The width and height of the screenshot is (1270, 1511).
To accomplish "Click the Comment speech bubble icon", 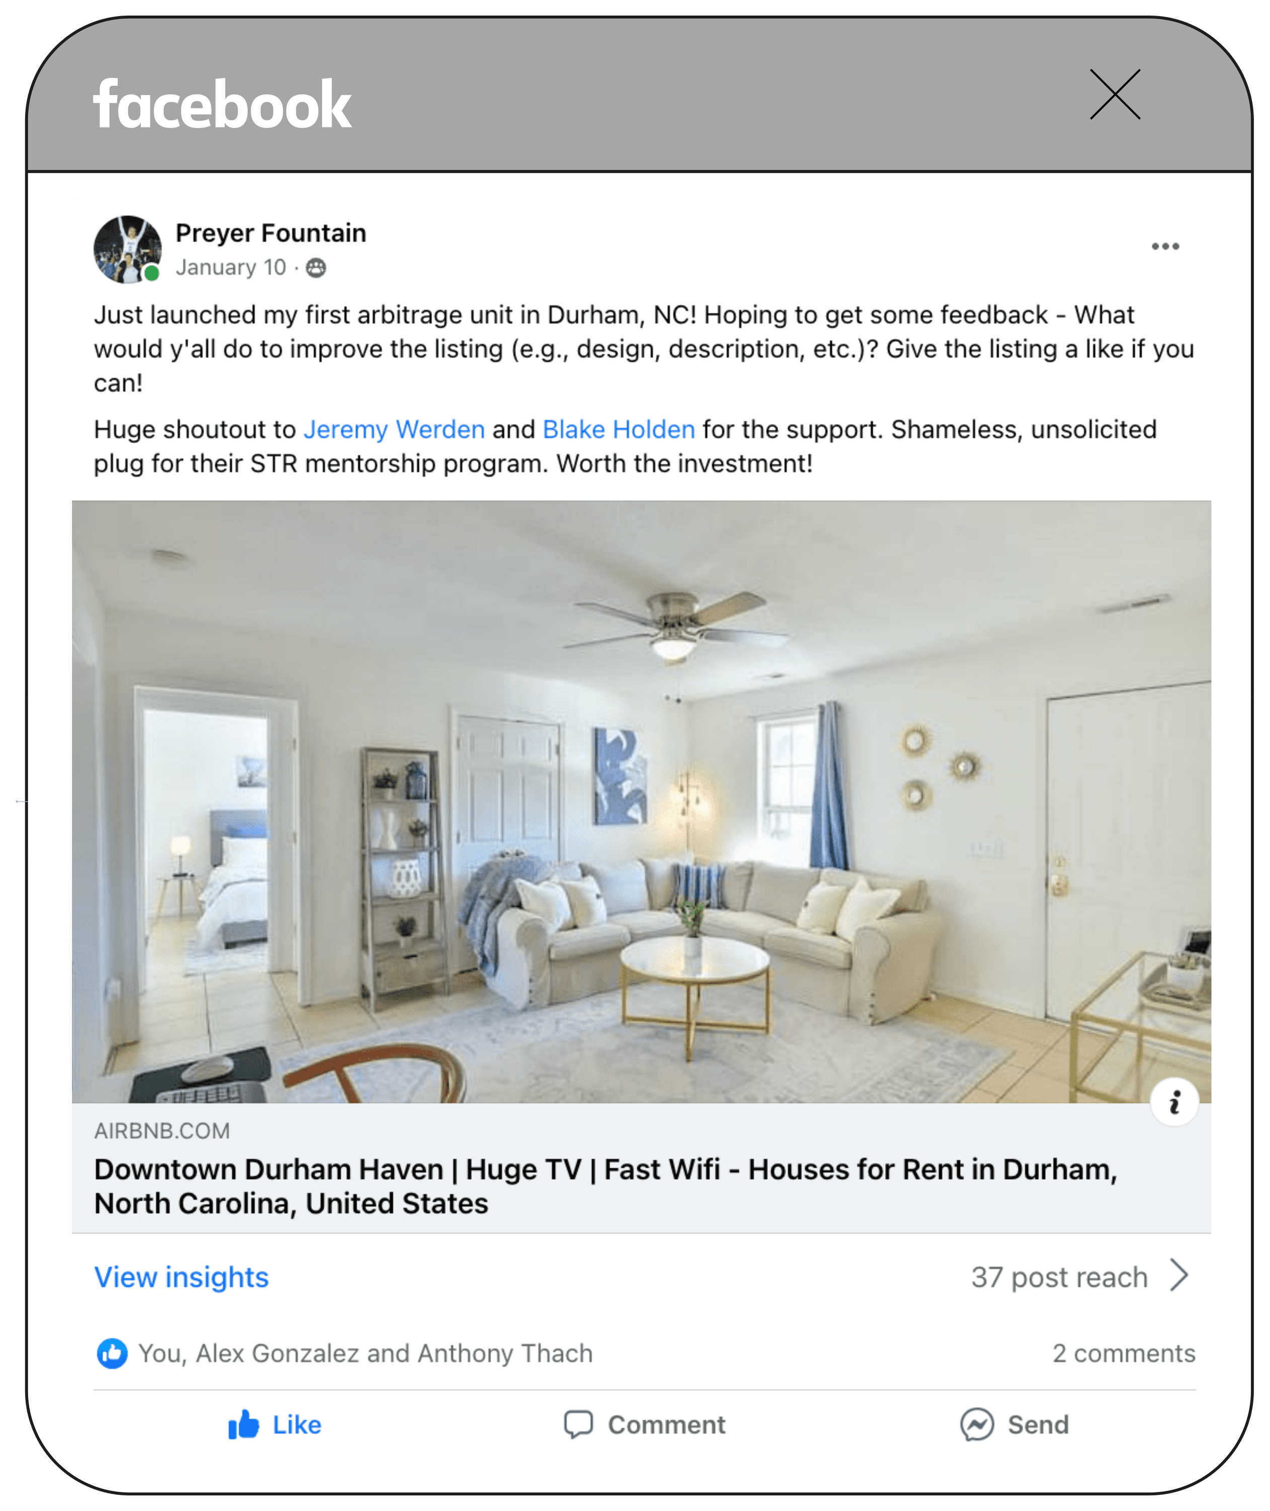I will pos(578,1424).
